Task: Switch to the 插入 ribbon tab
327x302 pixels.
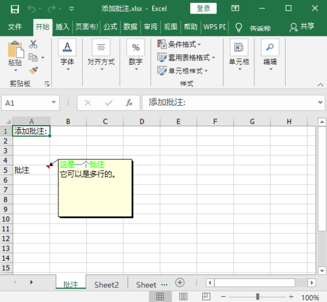Action: point(63,27)
